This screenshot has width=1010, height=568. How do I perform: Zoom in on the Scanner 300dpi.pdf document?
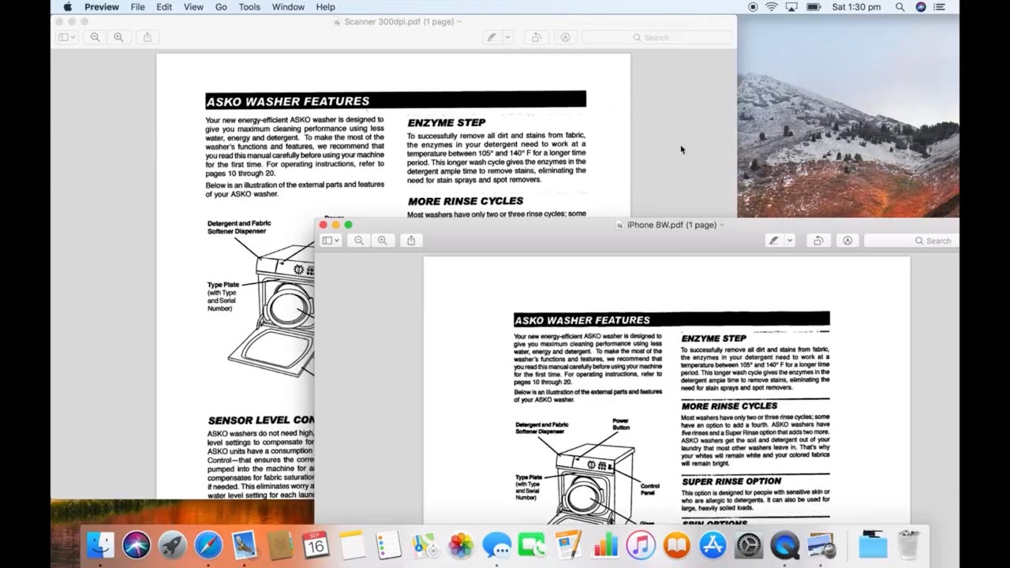click(x=118, y=37)
